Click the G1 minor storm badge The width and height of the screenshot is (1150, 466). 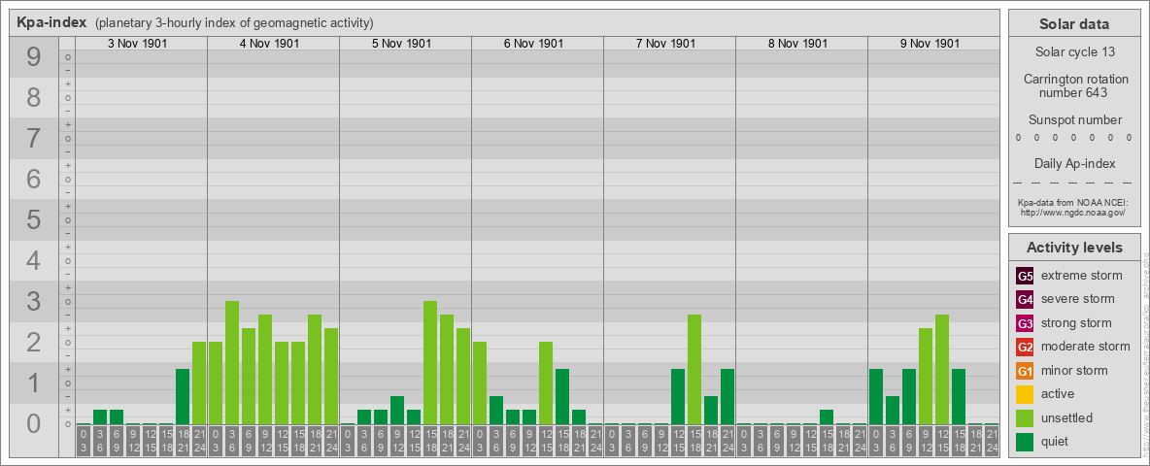tap(1025, 371)
